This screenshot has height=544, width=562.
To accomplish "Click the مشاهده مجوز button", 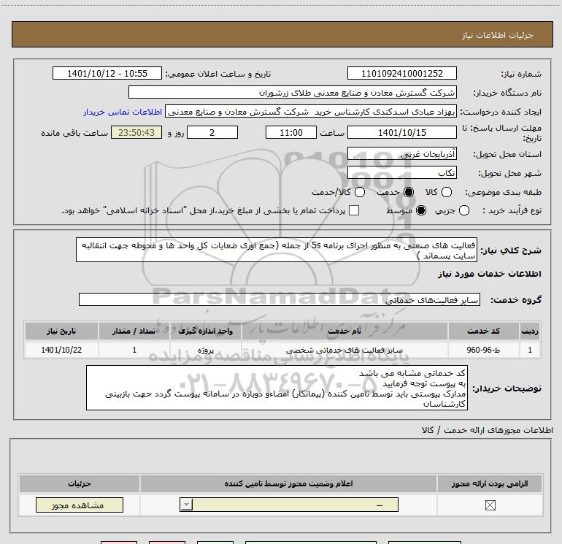I will click(x=80, y=505).
